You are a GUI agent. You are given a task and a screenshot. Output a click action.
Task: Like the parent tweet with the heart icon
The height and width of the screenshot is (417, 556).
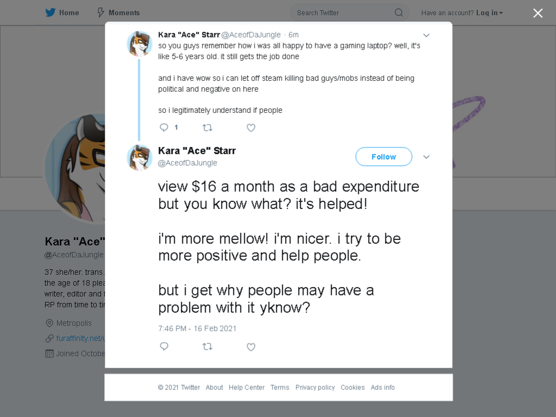(x=251, y=128)
